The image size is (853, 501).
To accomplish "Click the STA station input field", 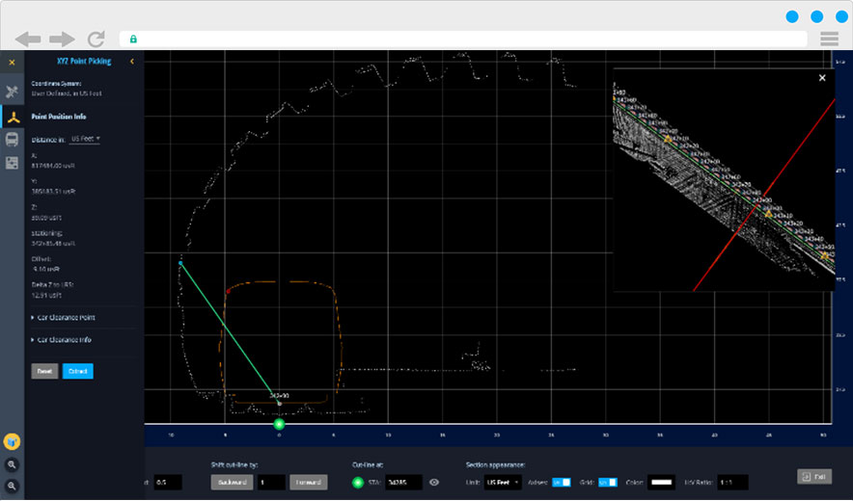I will [403, 482].
